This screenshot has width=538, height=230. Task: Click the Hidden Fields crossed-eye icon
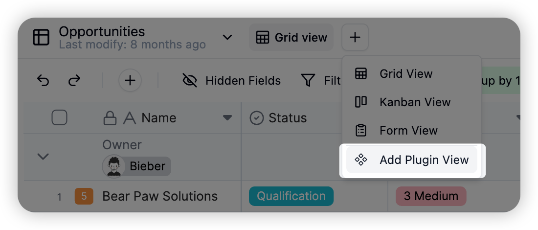coord(190,81)
